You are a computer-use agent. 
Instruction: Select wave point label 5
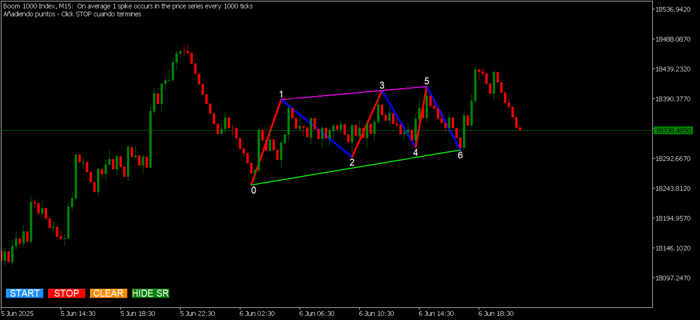pos(427,81)
